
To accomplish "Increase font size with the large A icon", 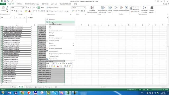I will [x=29, y=8].
